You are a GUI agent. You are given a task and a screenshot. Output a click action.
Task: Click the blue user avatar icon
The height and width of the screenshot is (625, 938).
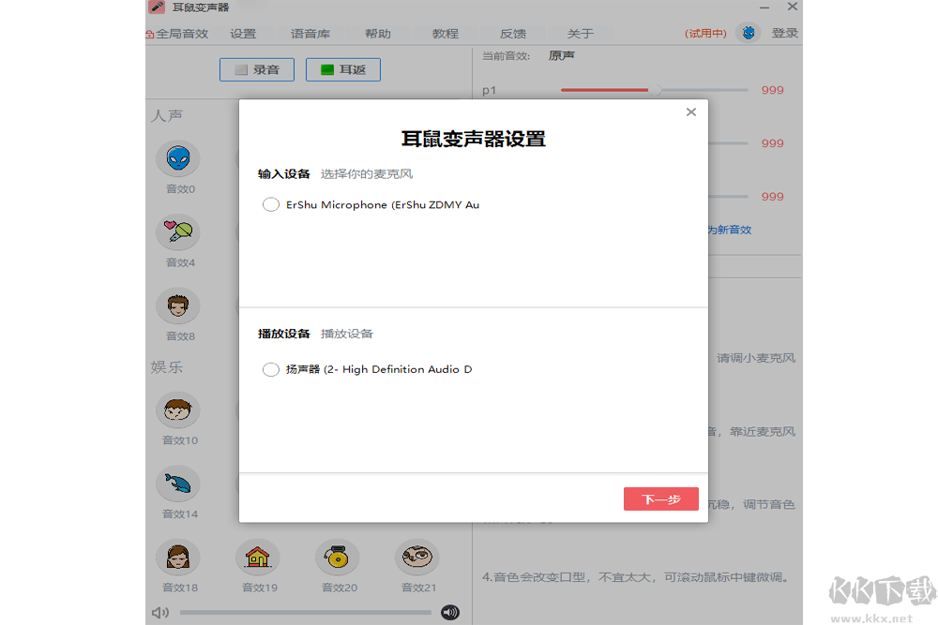coord(748,32)
